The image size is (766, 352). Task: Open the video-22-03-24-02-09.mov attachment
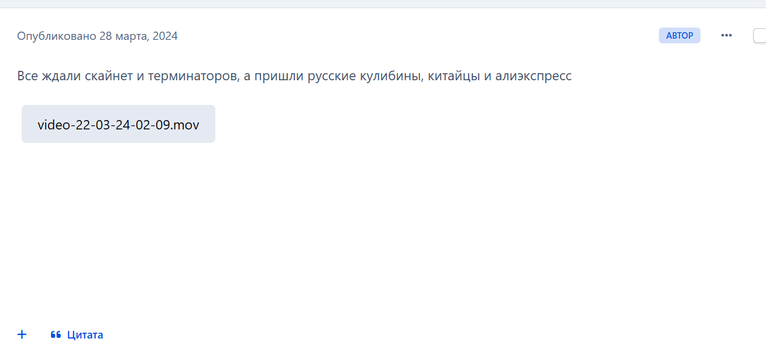pyautogui.click(x=118, y=124)
